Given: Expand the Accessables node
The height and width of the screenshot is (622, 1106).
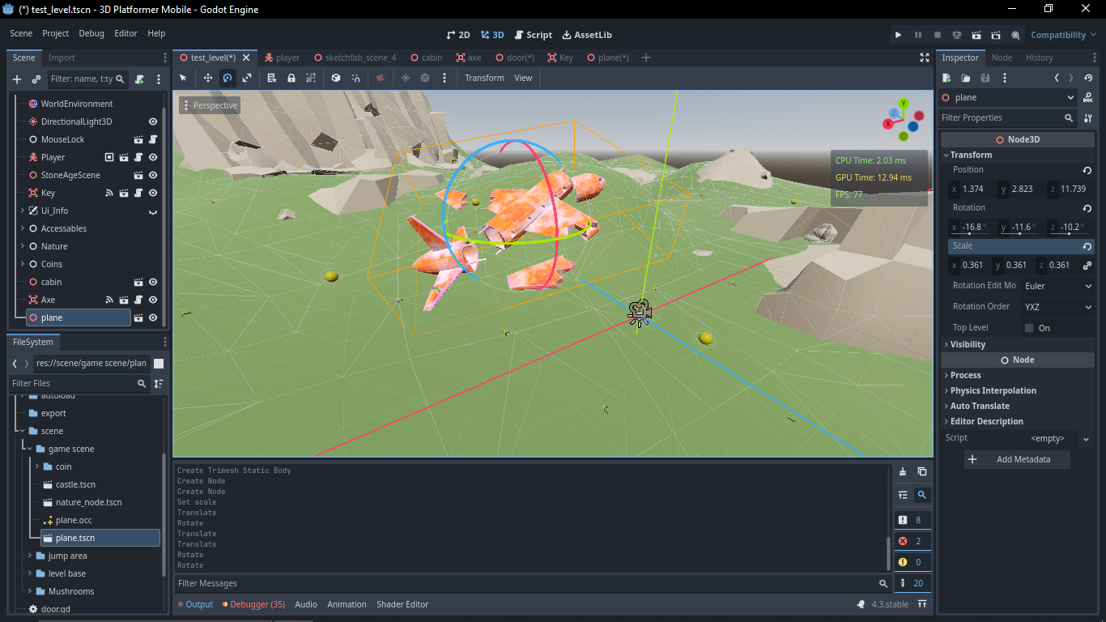Looking at the screenshot, I should [23, 228].
